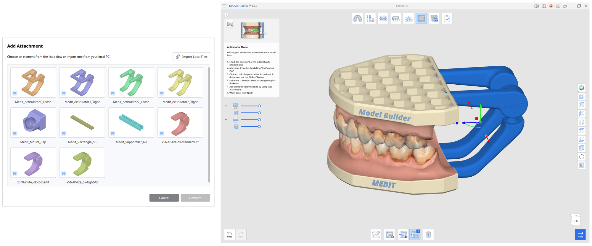This screenshot has height=246, width=592.
Task: Collapse the first jaw group arrow
Action: click(x=226, y=106)
